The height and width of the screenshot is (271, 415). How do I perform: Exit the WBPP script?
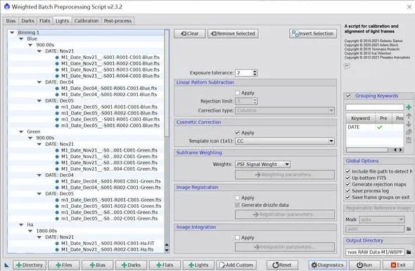[x=398, y=265]
